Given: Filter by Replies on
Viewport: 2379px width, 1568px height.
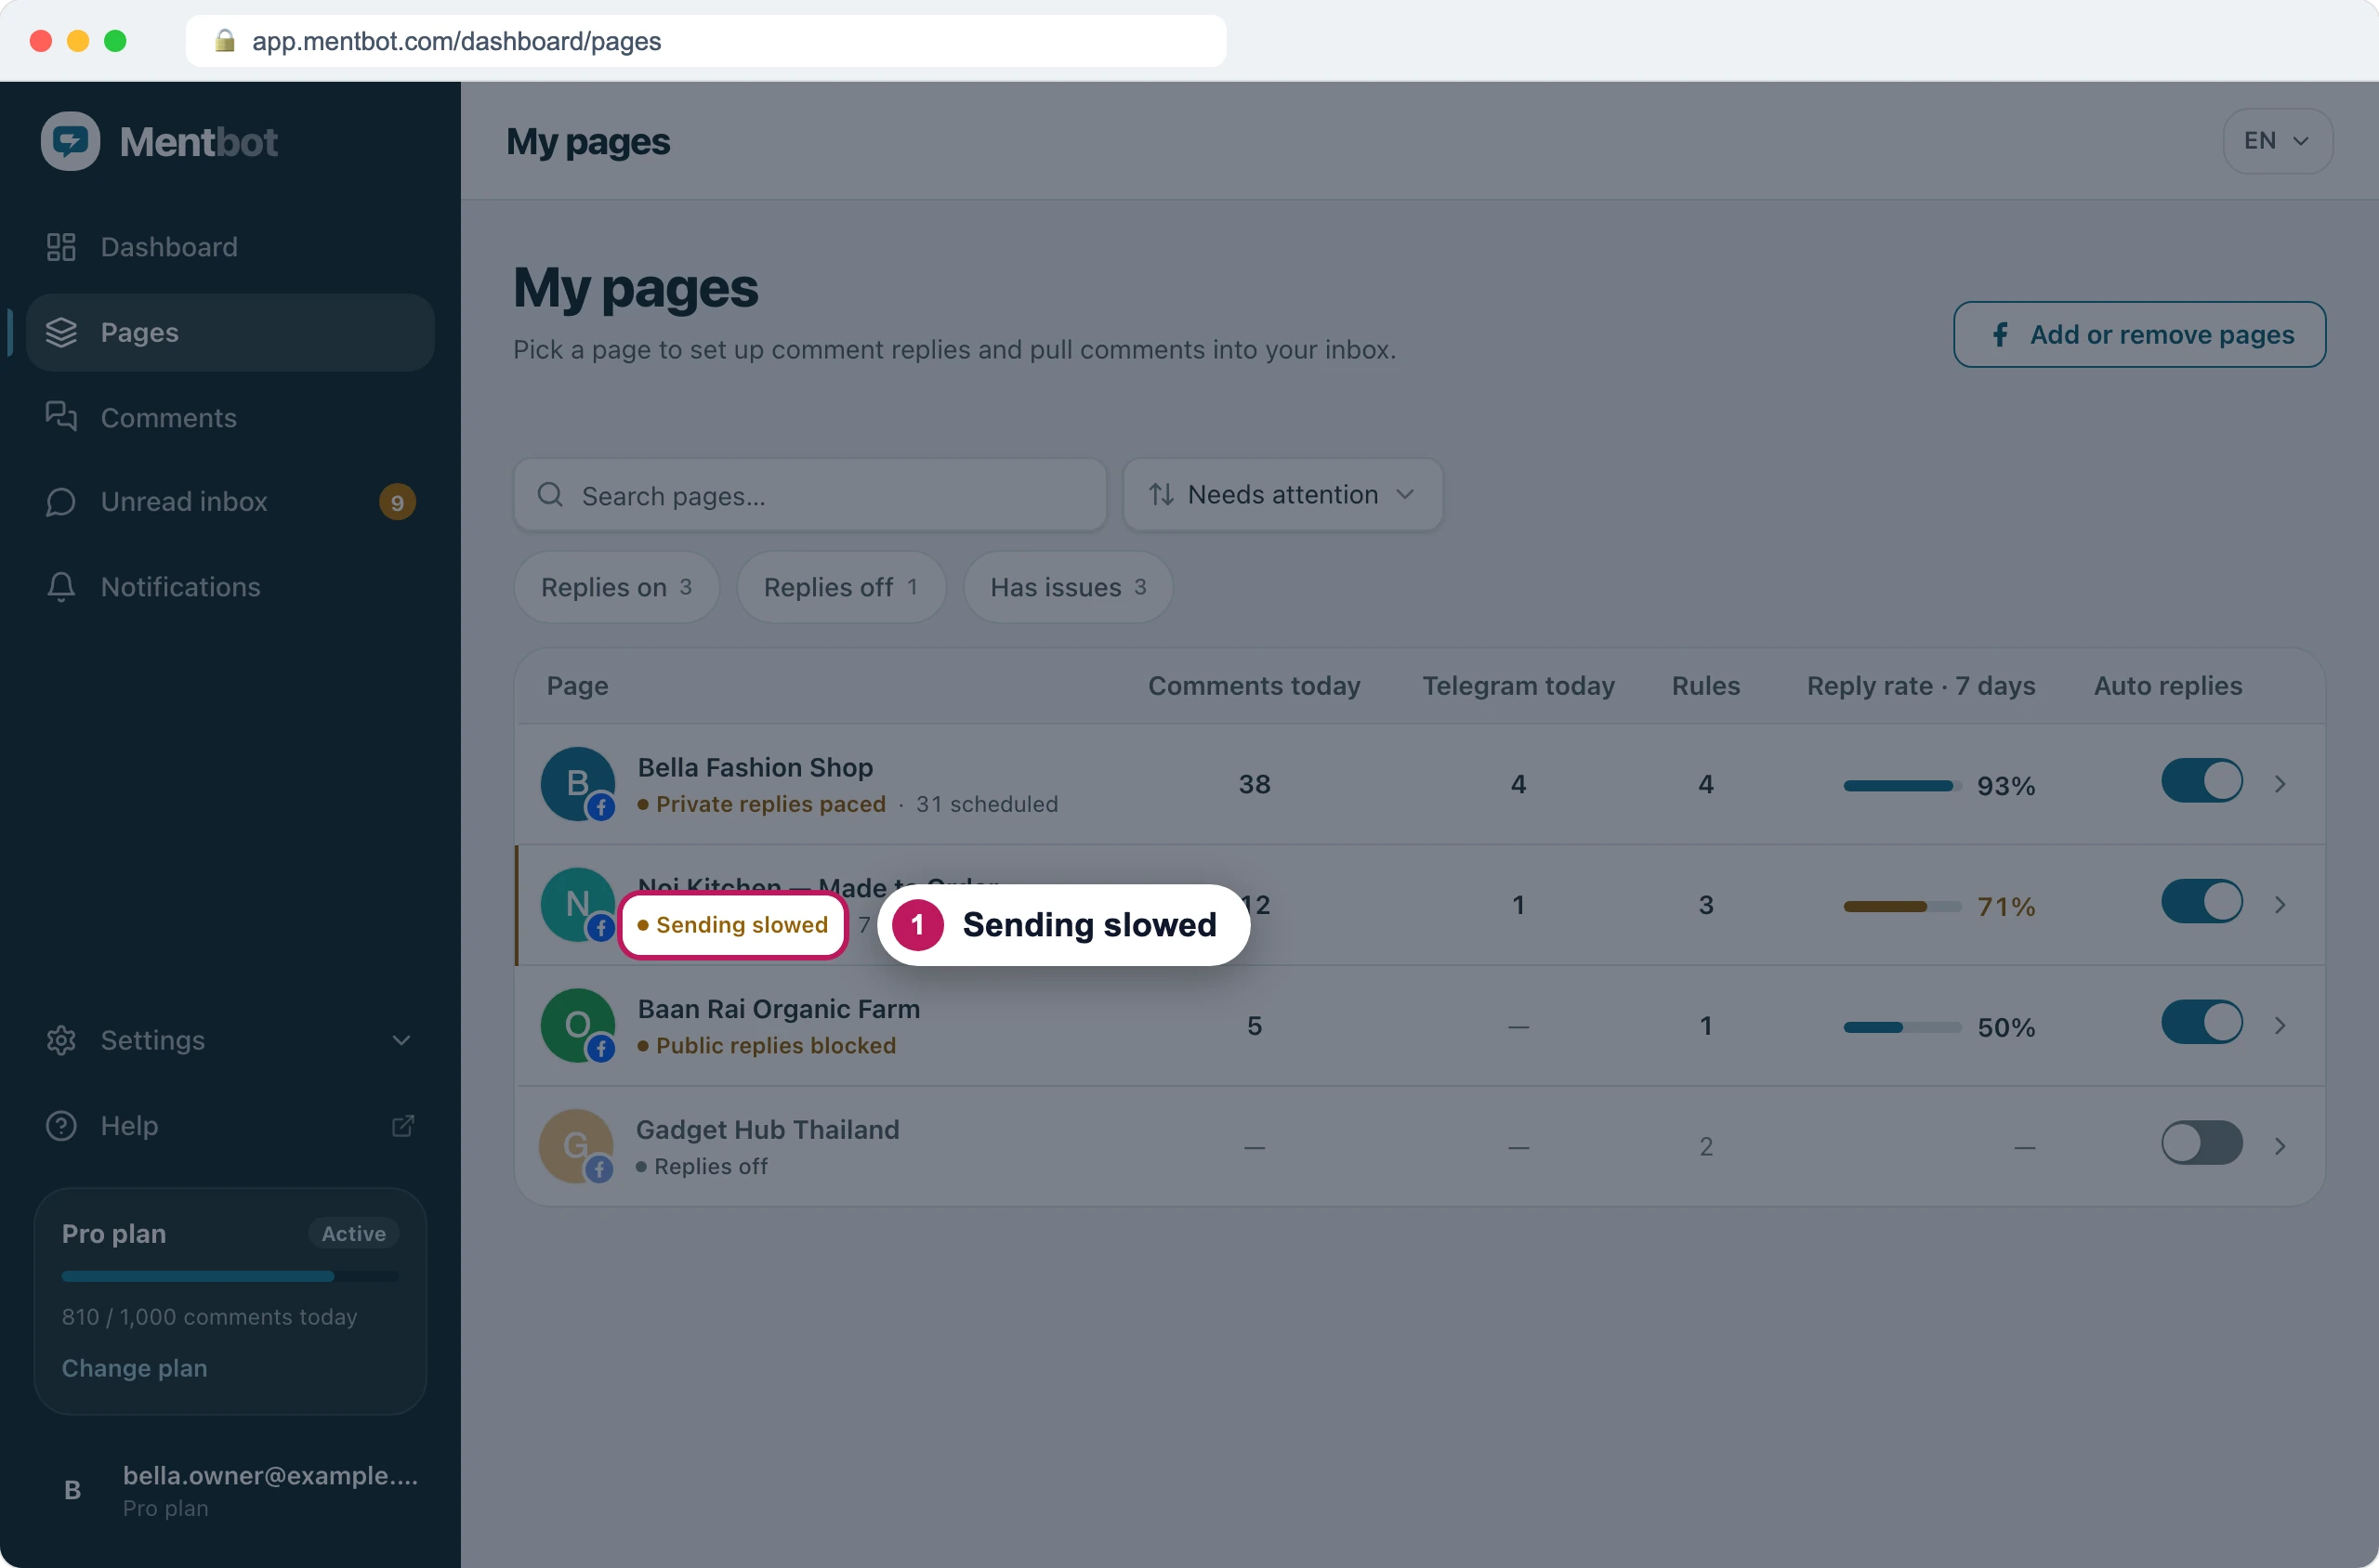Looking at the screenshot, I should pos(616,587).
